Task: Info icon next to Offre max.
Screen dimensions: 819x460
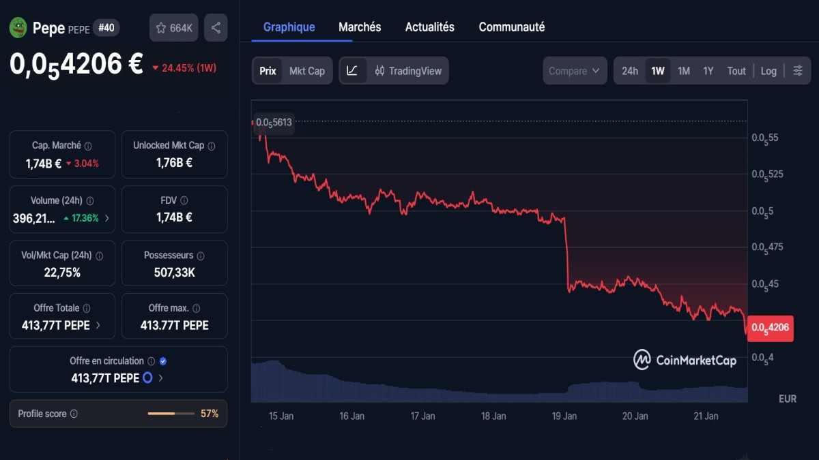Action: pos(197,309)
